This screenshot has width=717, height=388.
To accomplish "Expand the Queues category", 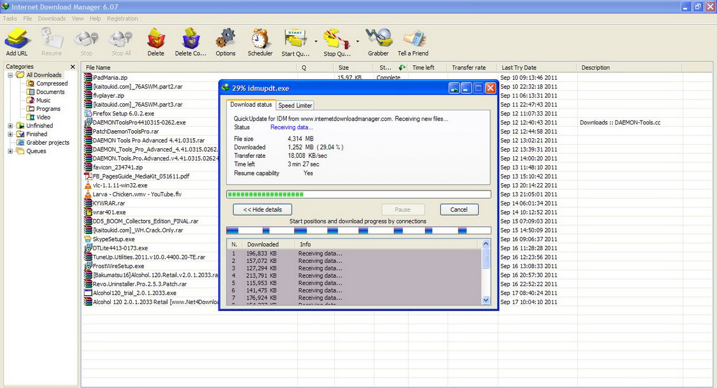I will click(9, 151).
